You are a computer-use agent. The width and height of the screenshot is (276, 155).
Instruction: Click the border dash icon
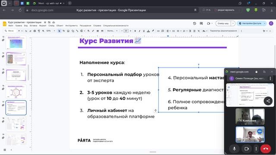(102, 31)
